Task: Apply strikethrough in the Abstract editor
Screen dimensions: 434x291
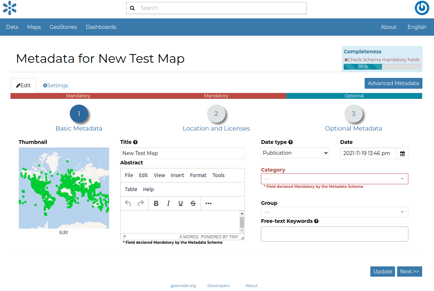Action: coord(193,203)
